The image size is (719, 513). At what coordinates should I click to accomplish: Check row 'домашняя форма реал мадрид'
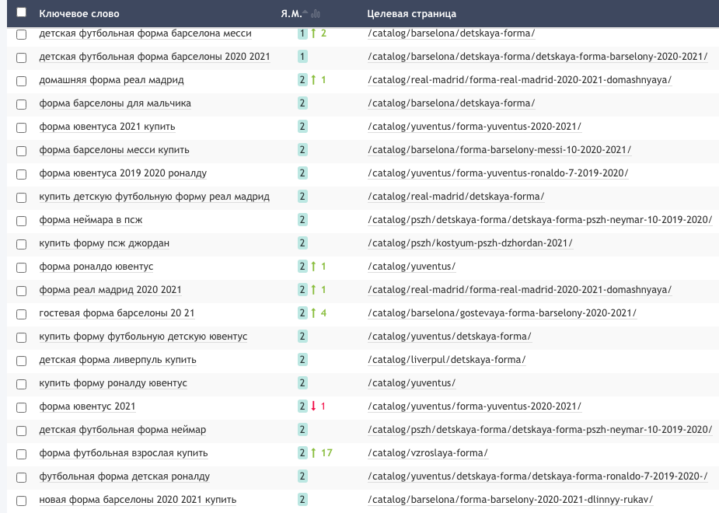(22, 81)
